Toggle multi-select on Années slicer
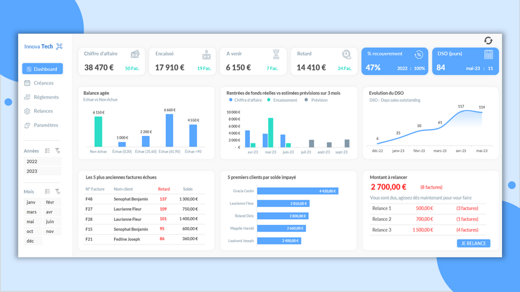The height and width of the screenshot is (292, 520). [x=48, y=150]
